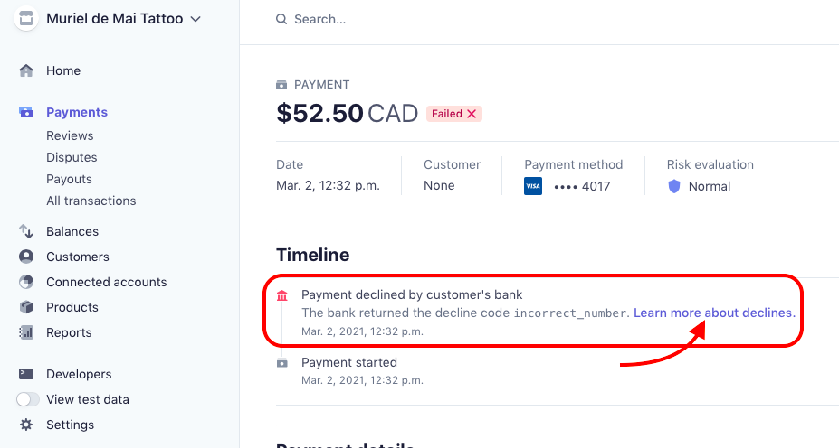The image size is (839, 448).
Task: Click the Customers person icon
Action: coord(26,257)
